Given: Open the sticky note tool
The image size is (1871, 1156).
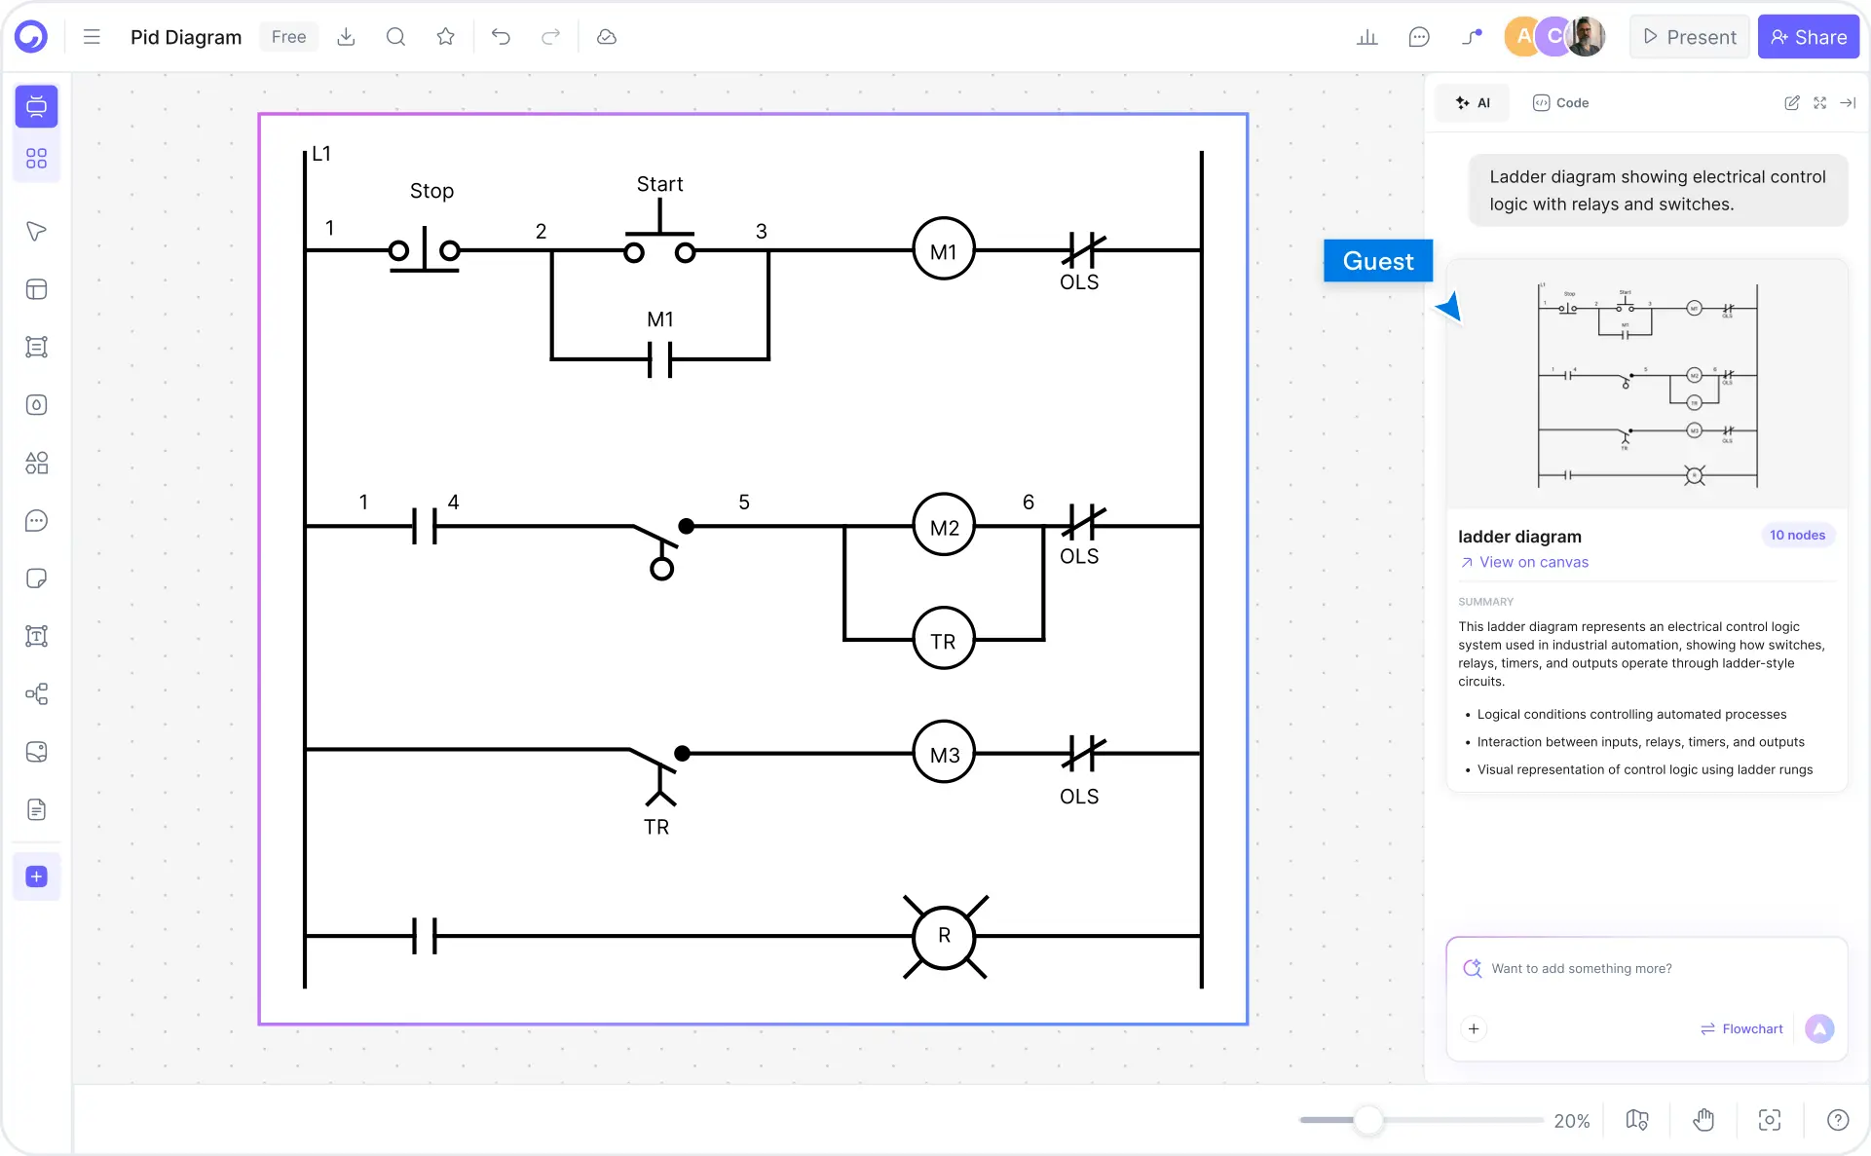Looking at the screenshot, I should (x=36, y=578).
